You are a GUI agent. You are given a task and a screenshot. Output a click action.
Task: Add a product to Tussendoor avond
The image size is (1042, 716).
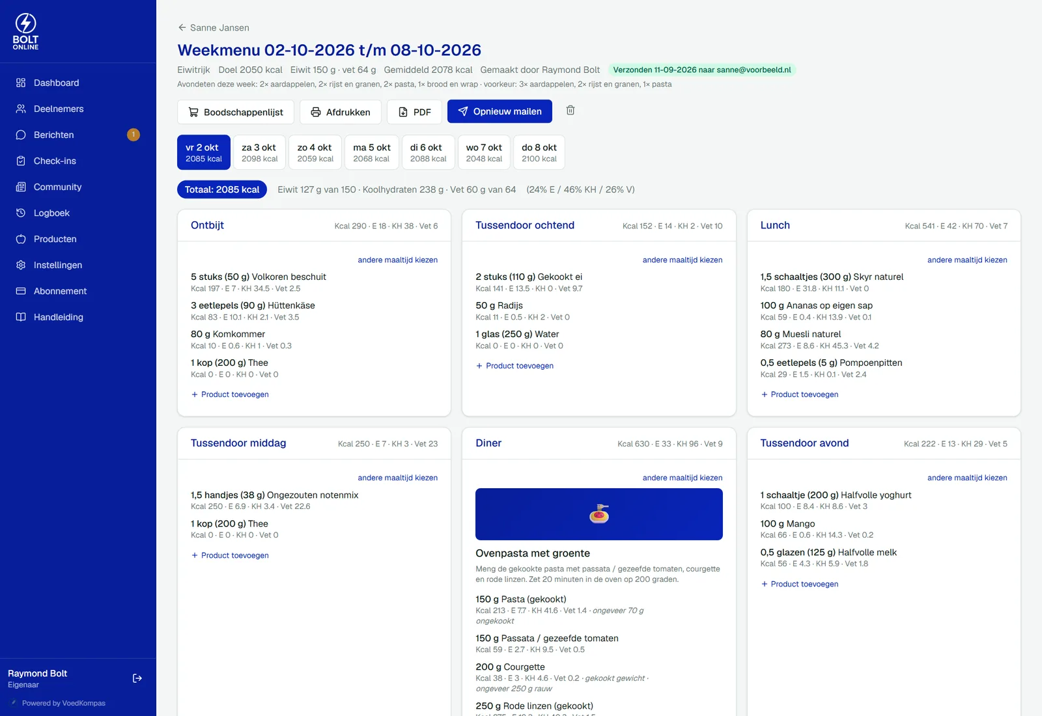pos(800,584)
